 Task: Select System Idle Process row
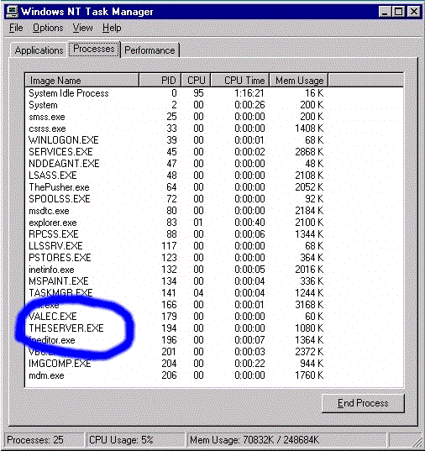point(176,93)
